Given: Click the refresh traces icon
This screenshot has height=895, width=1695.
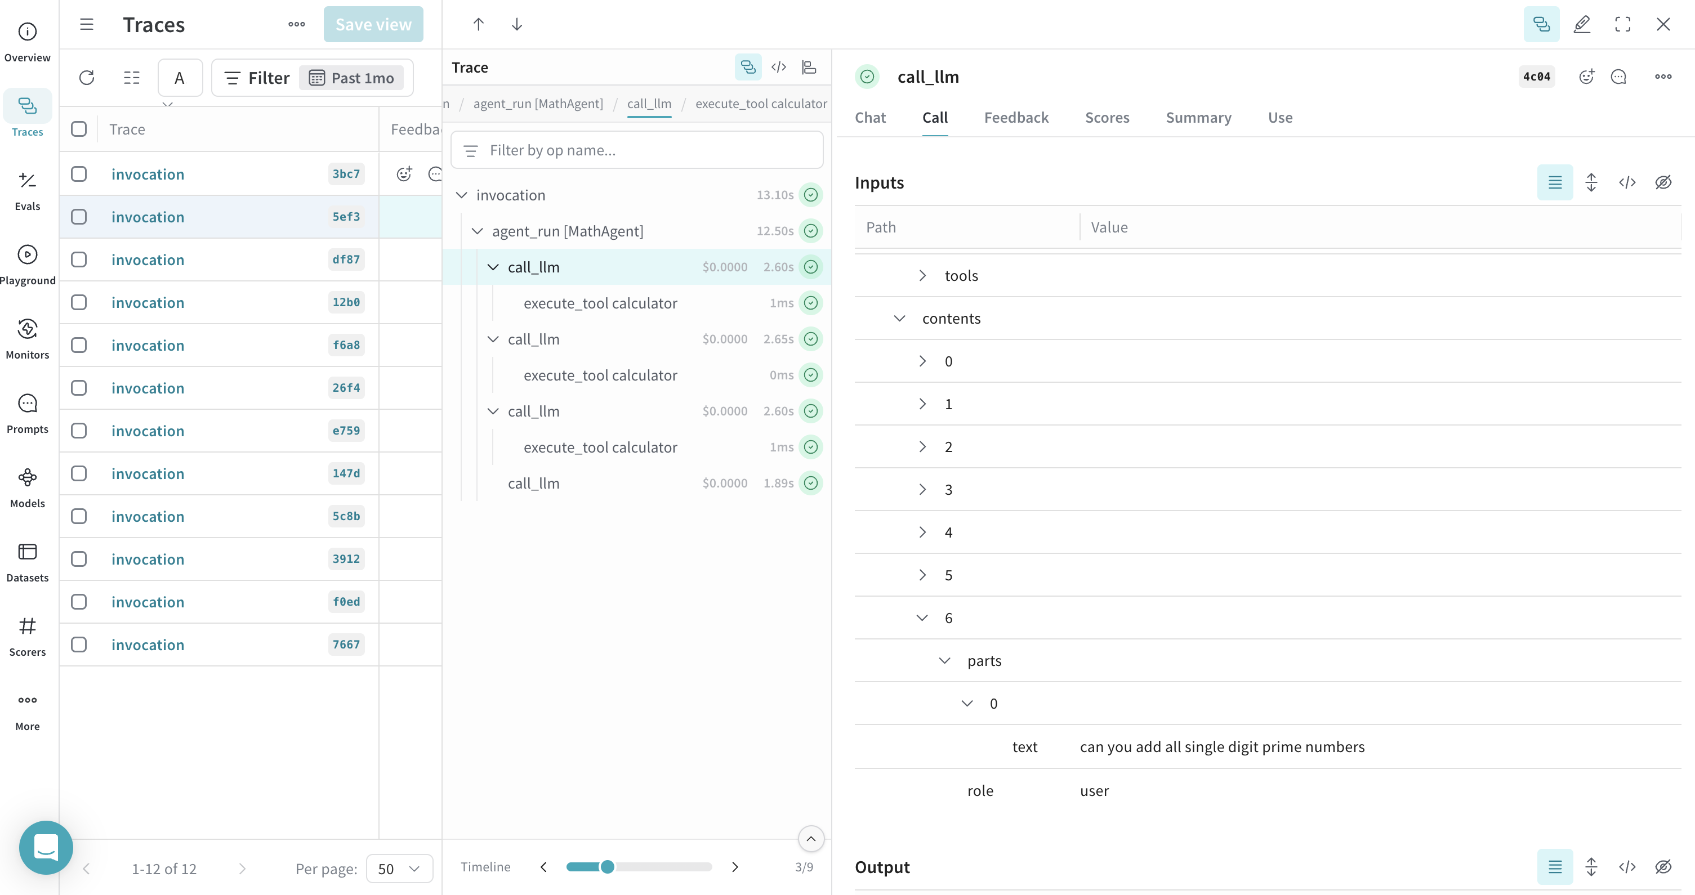Looking at the screenshot, I should (87, 78).
